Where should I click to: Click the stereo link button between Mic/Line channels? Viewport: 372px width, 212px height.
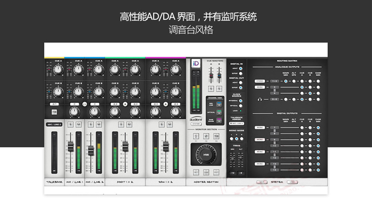85,104
